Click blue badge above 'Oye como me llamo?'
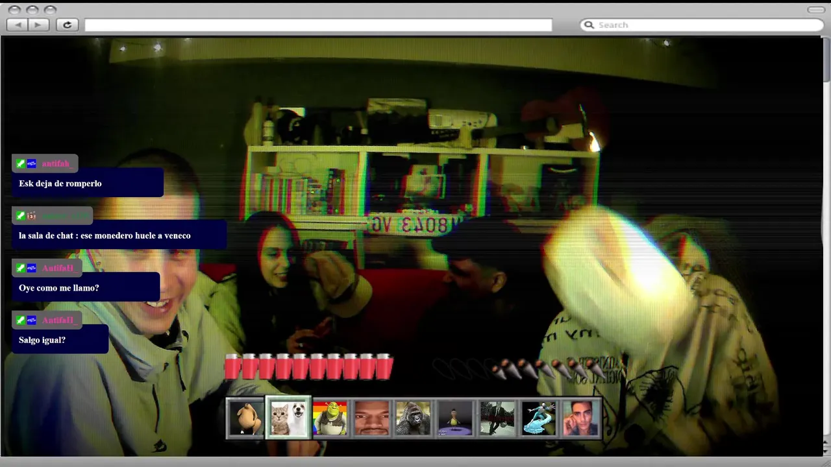 (31, 268)
